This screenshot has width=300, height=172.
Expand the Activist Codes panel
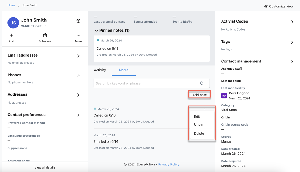pyautogui.click(x=292, y=22)
